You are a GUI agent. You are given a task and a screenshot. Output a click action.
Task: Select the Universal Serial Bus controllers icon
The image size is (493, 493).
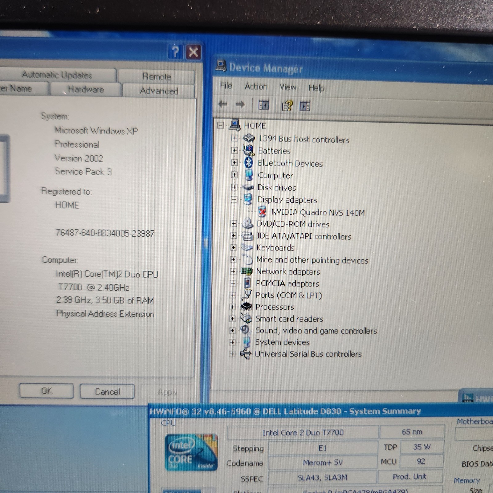(x=245, y=353)
